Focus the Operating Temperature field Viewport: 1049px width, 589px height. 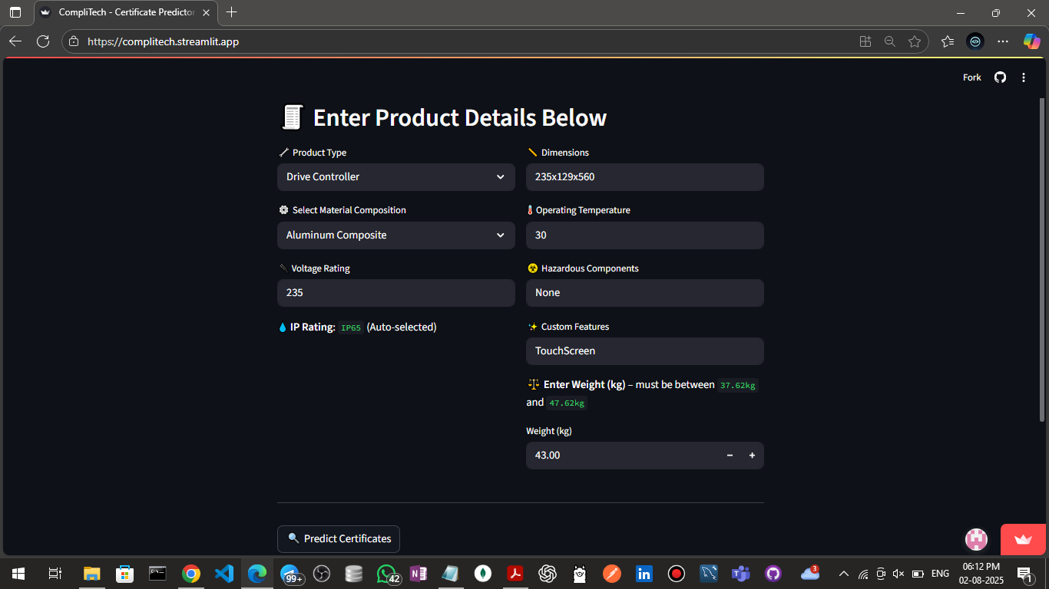pyautogui.click(x=645, y=235)
